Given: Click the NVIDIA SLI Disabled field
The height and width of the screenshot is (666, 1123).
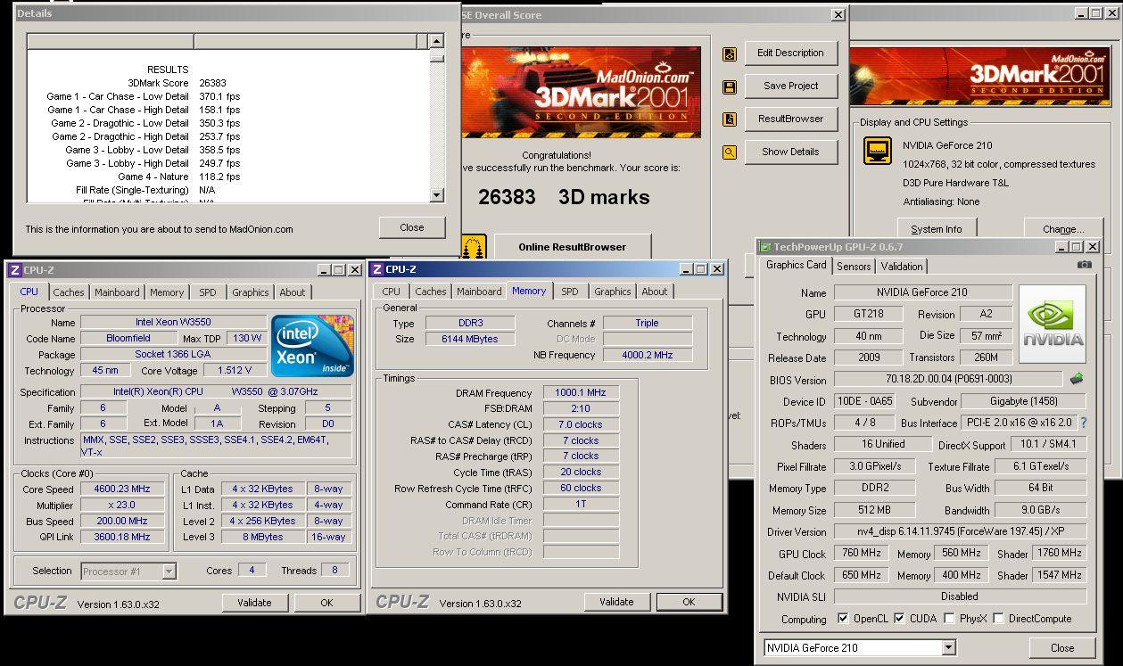Looking at the screenshot, I should pyautogui.click(x=960, y=596).
